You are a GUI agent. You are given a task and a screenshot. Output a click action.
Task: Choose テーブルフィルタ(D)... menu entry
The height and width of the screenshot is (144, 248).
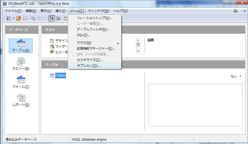point(95,29)
